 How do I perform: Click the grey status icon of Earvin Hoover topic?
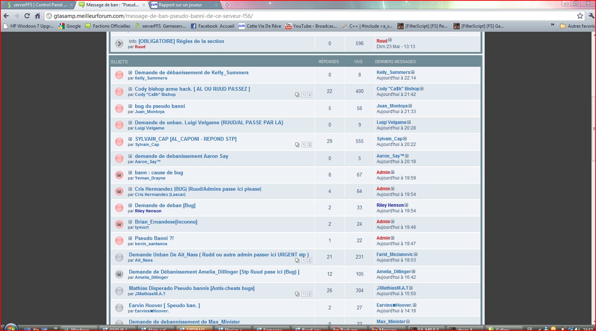(x=119, y=308)
